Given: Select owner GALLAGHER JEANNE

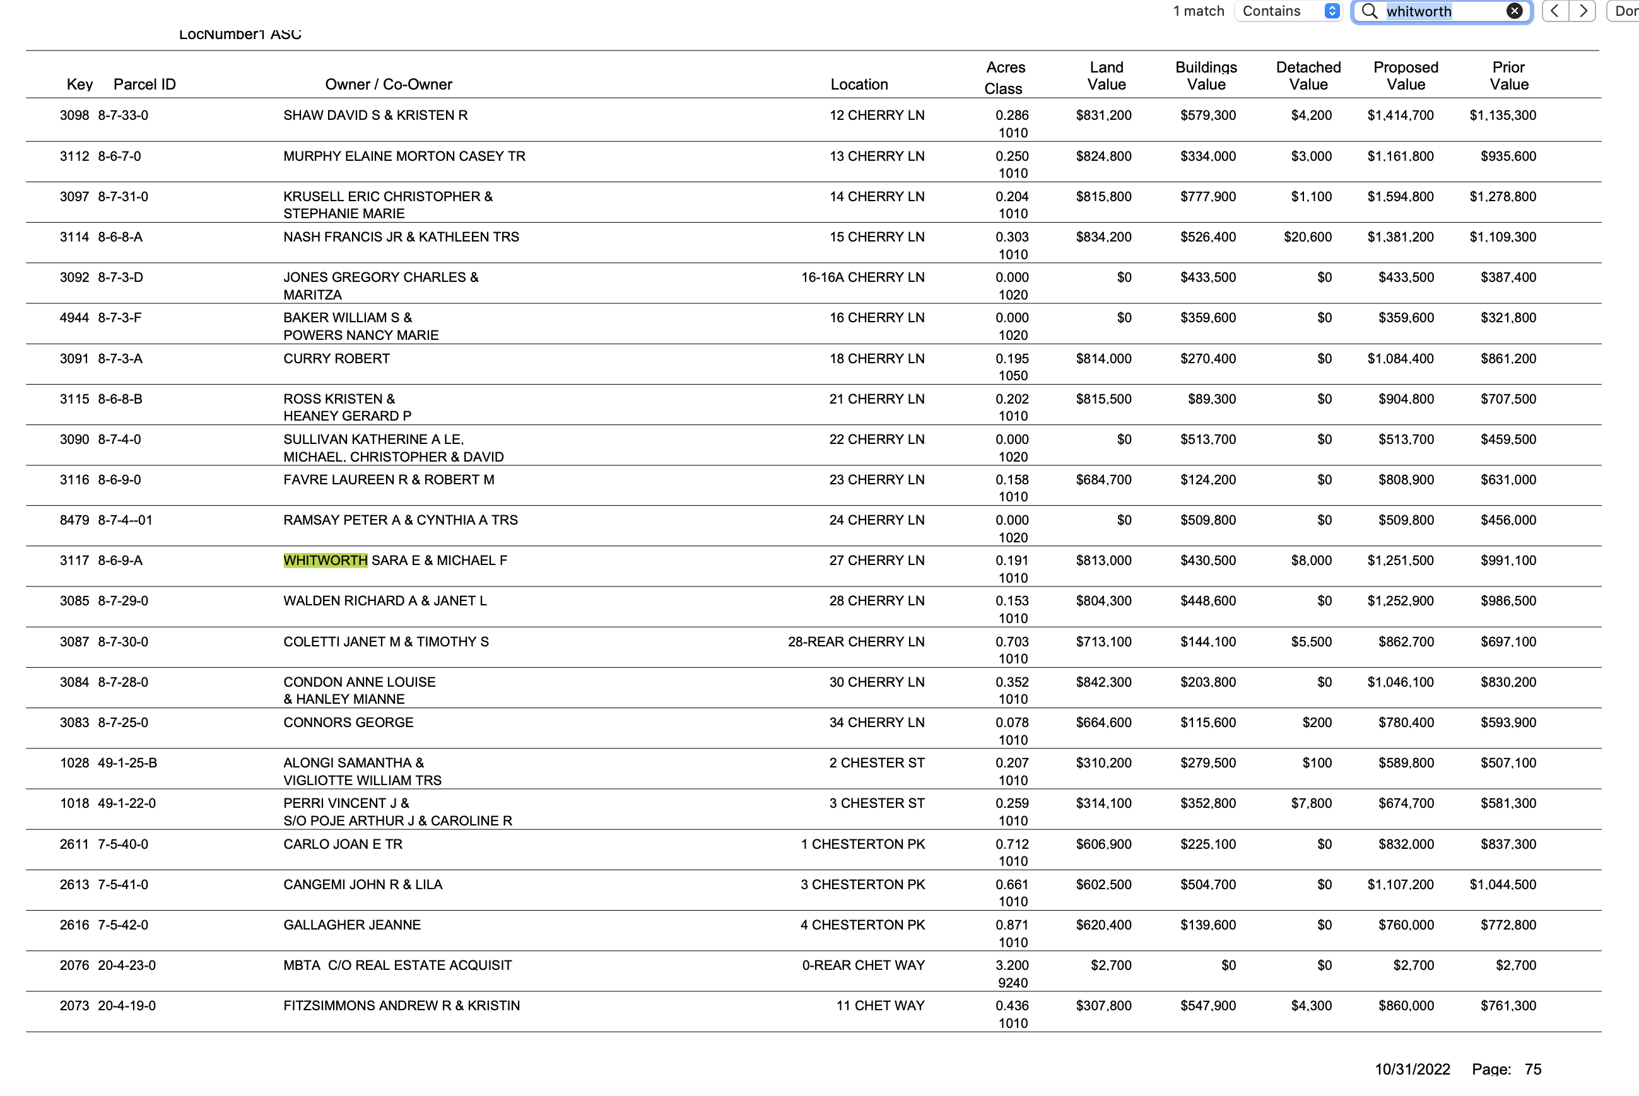Looking at the screenshot, I should [x=352, y=926].
